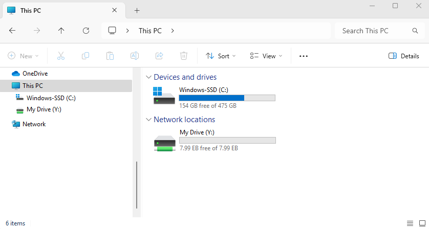Minimize the File Explorer window
Image resolution: width=429 pixels, height=229 pixels.
tap(372, 6)
